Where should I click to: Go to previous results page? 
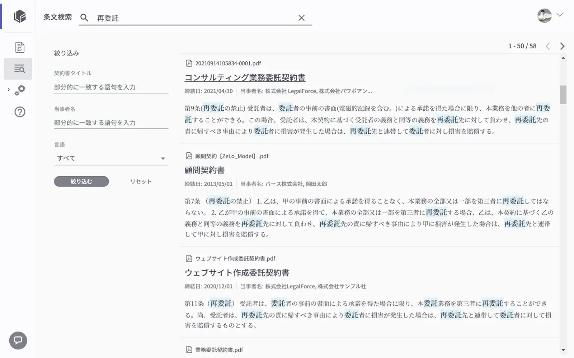(x=548, y=46)
